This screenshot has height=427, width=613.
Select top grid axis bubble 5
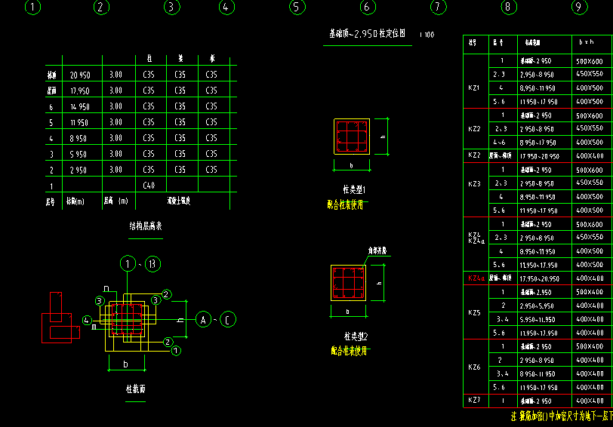tap(297, 7)
